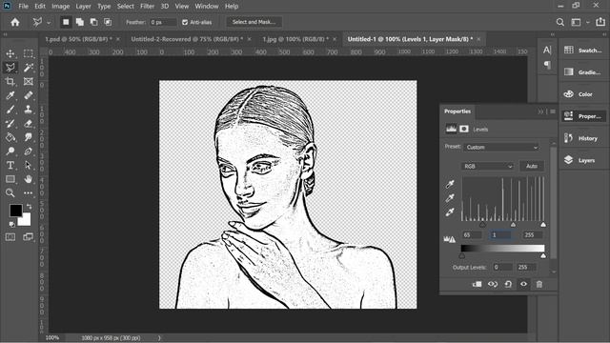
Task: Click the Auto levels button
Action: (532, 167)
